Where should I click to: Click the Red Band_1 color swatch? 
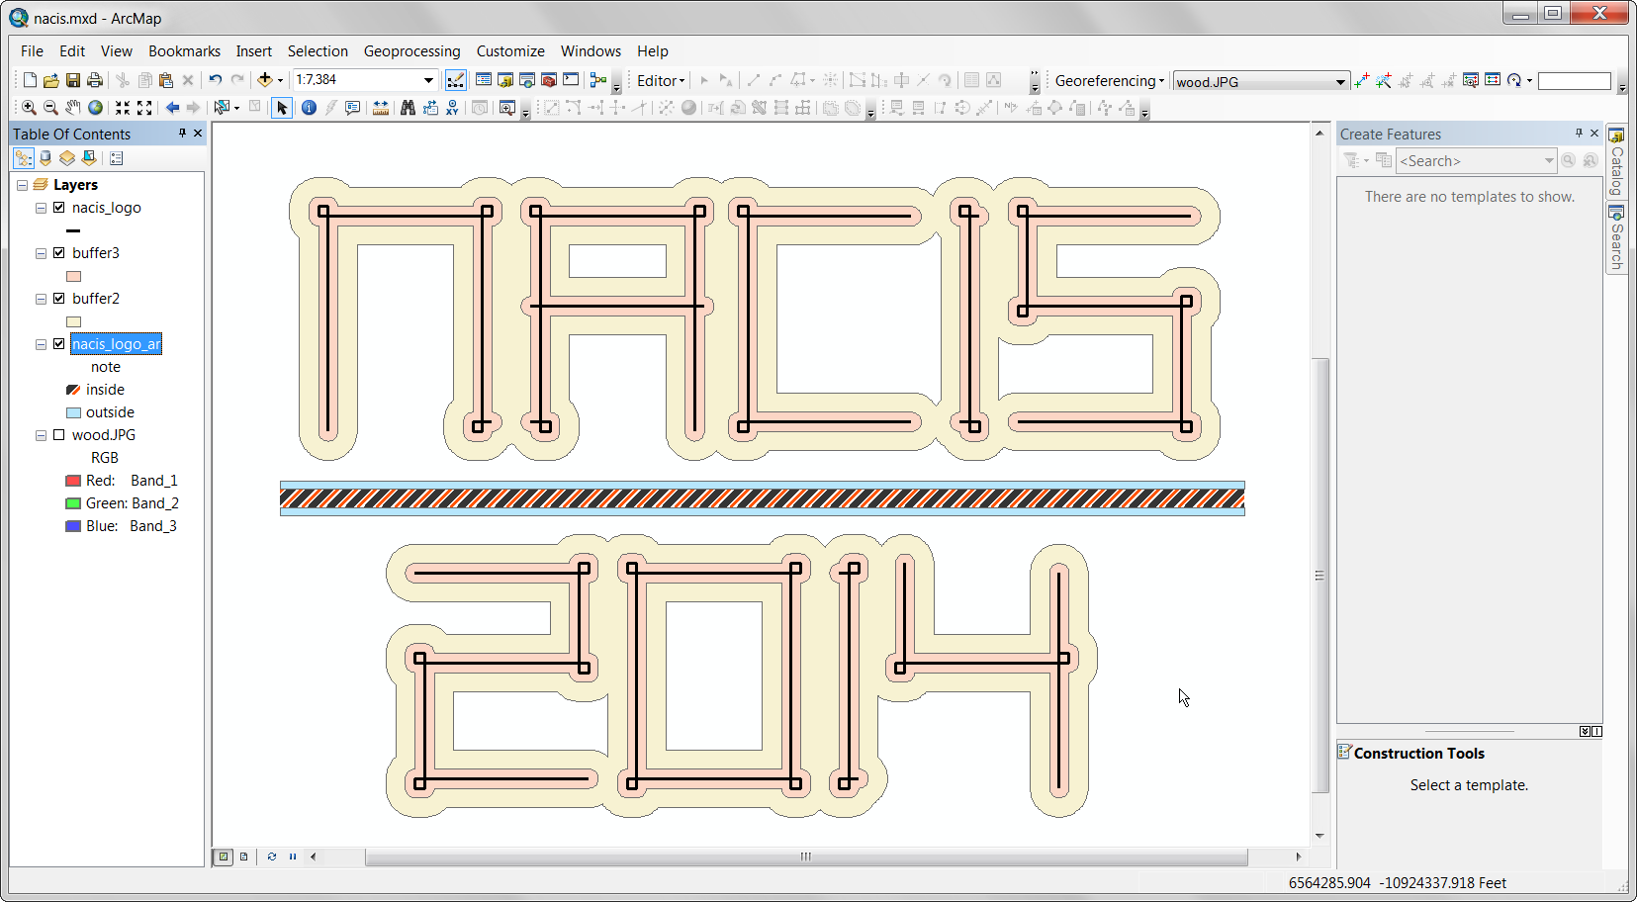pyautogui.click(x=73, y=481)
